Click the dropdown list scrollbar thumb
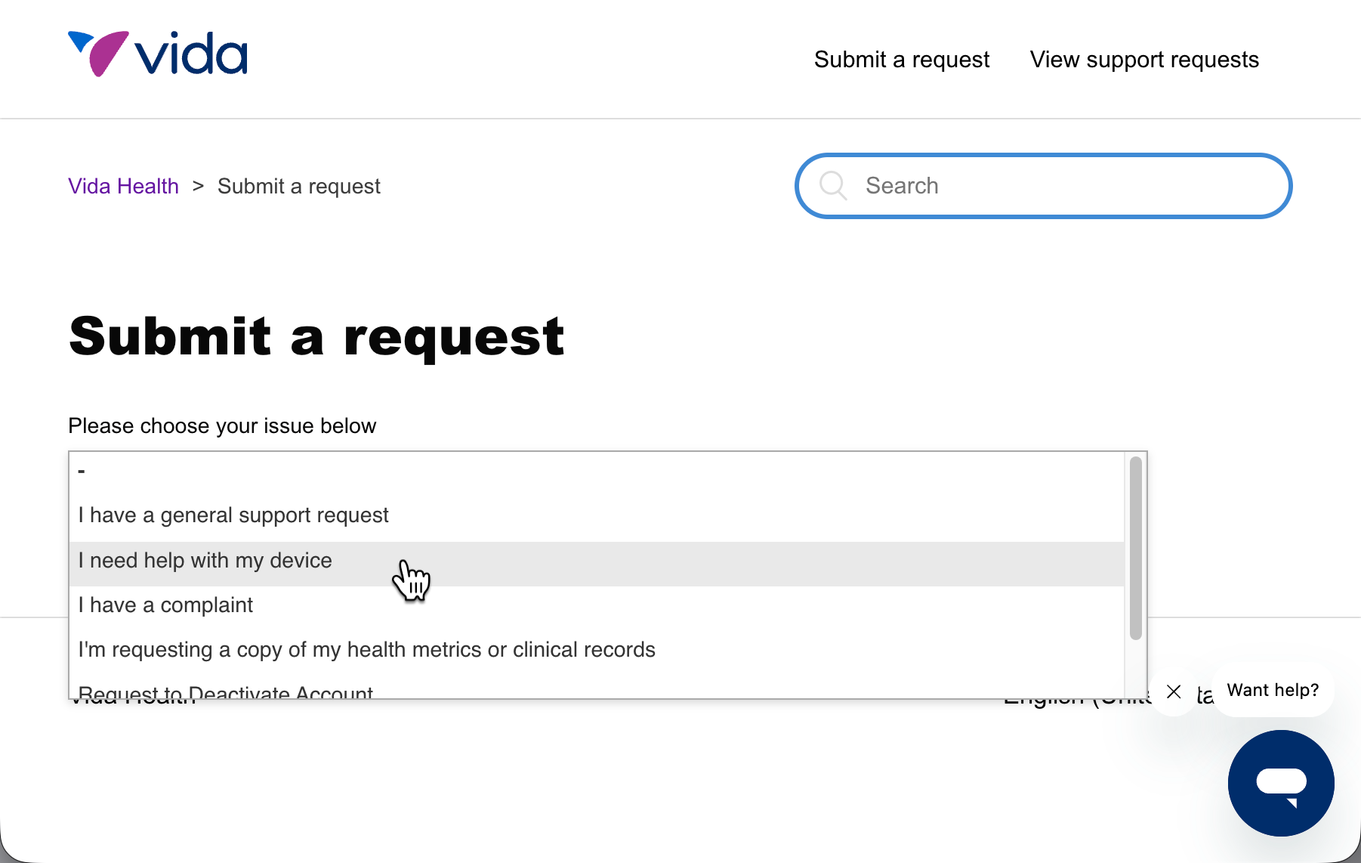Screen dimensions: 1361x863 [1135, 548]
